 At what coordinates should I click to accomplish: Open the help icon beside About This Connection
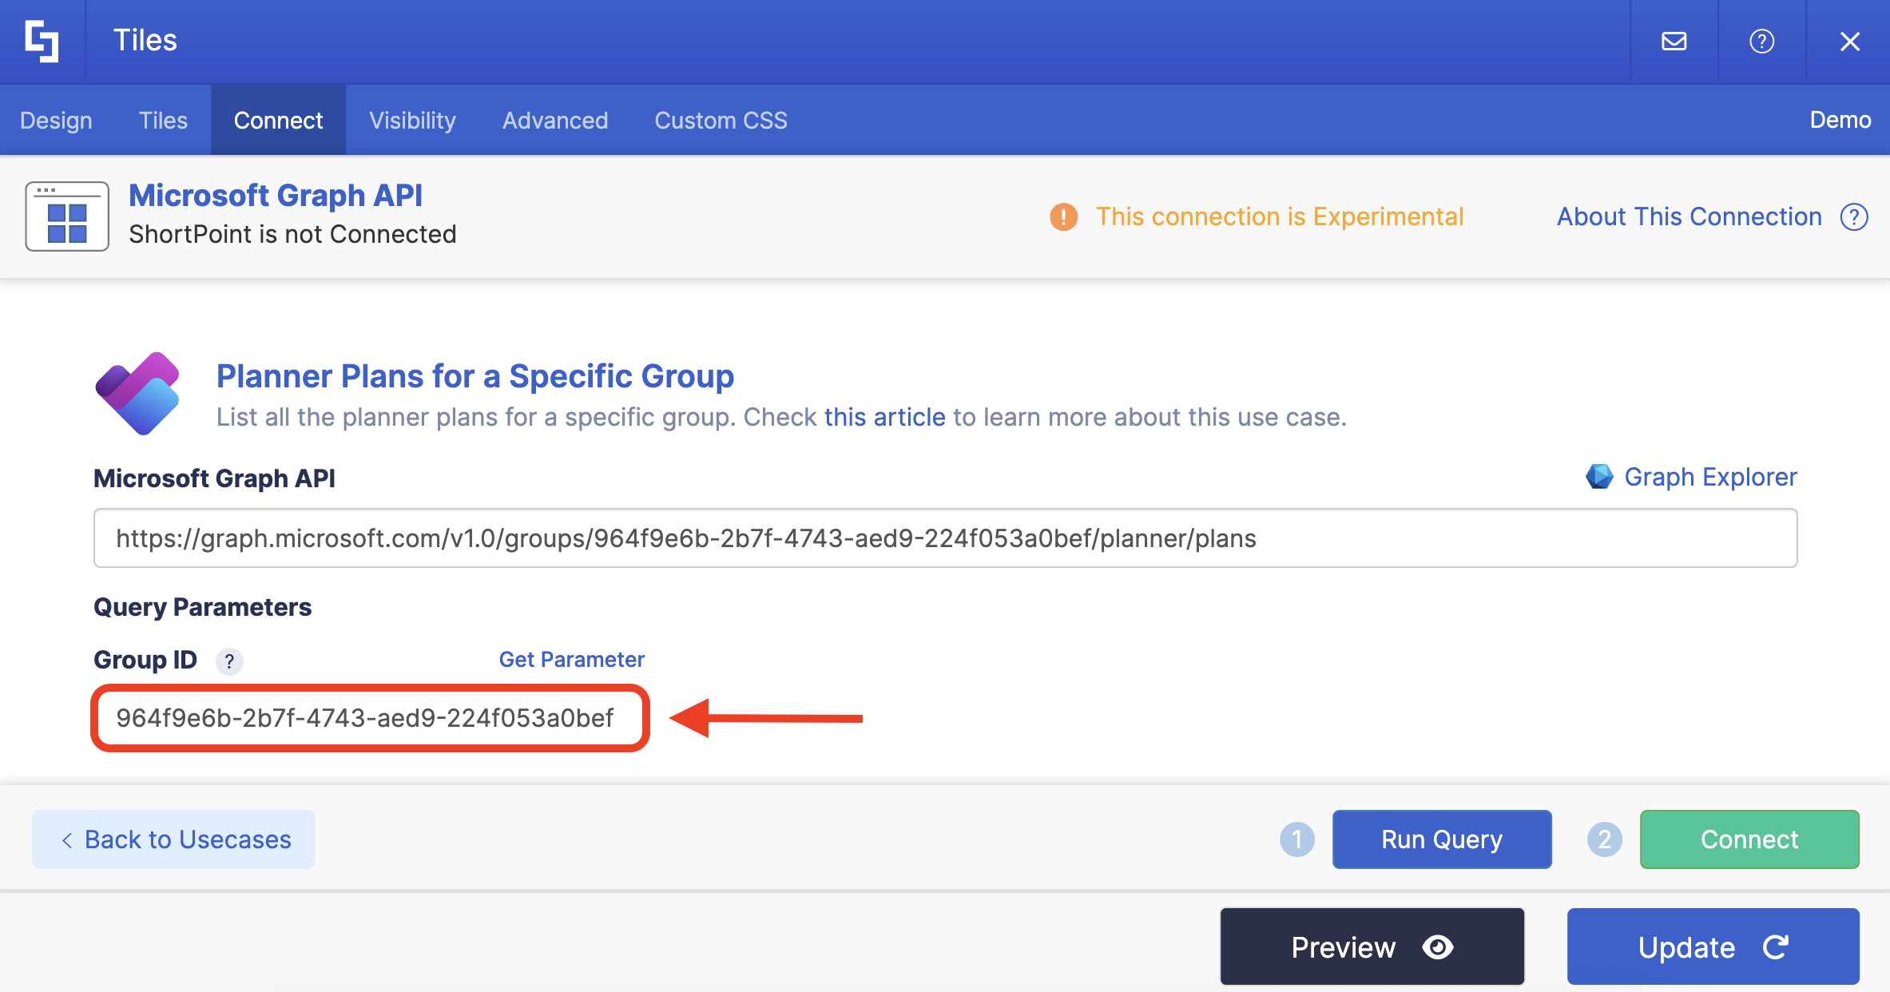point(1854,216)
